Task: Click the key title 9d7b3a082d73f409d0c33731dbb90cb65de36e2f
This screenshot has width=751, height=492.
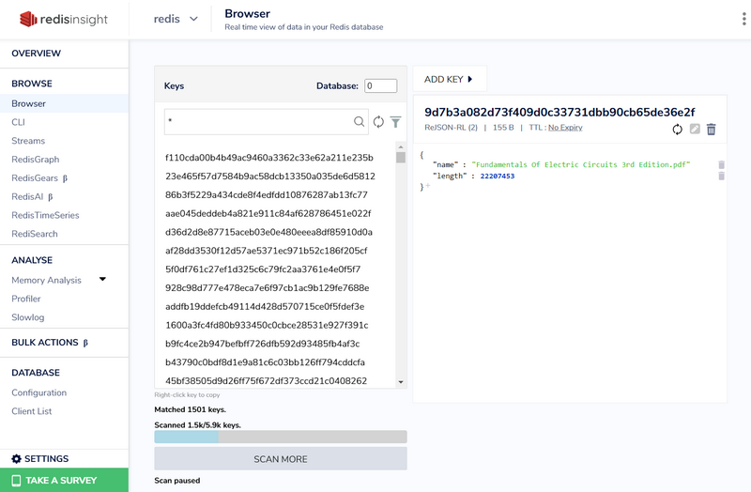Action: tap(559, 112)
